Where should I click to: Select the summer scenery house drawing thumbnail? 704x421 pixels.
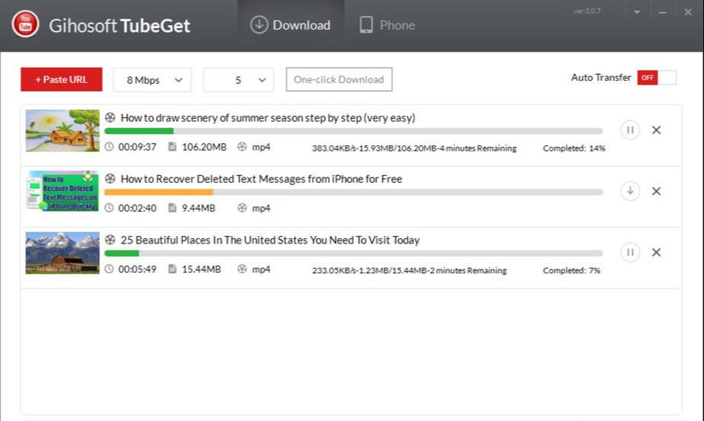tap(63, 131)
